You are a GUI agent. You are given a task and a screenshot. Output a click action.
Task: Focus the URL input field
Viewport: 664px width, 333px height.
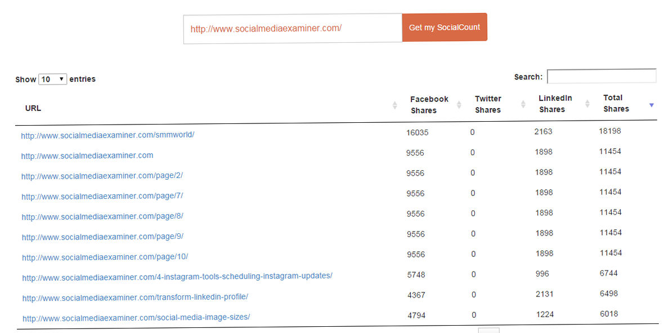293,28
